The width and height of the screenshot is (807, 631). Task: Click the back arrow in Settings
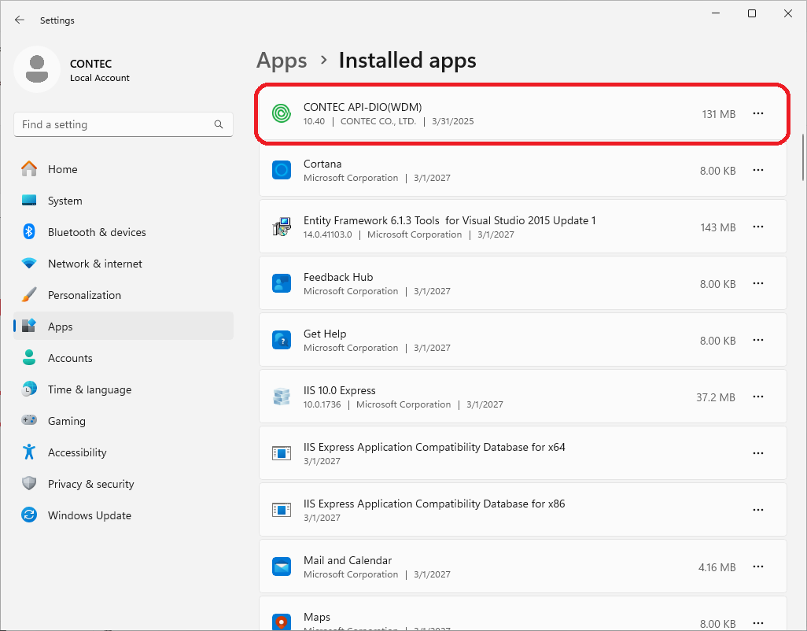click(20, 20)
